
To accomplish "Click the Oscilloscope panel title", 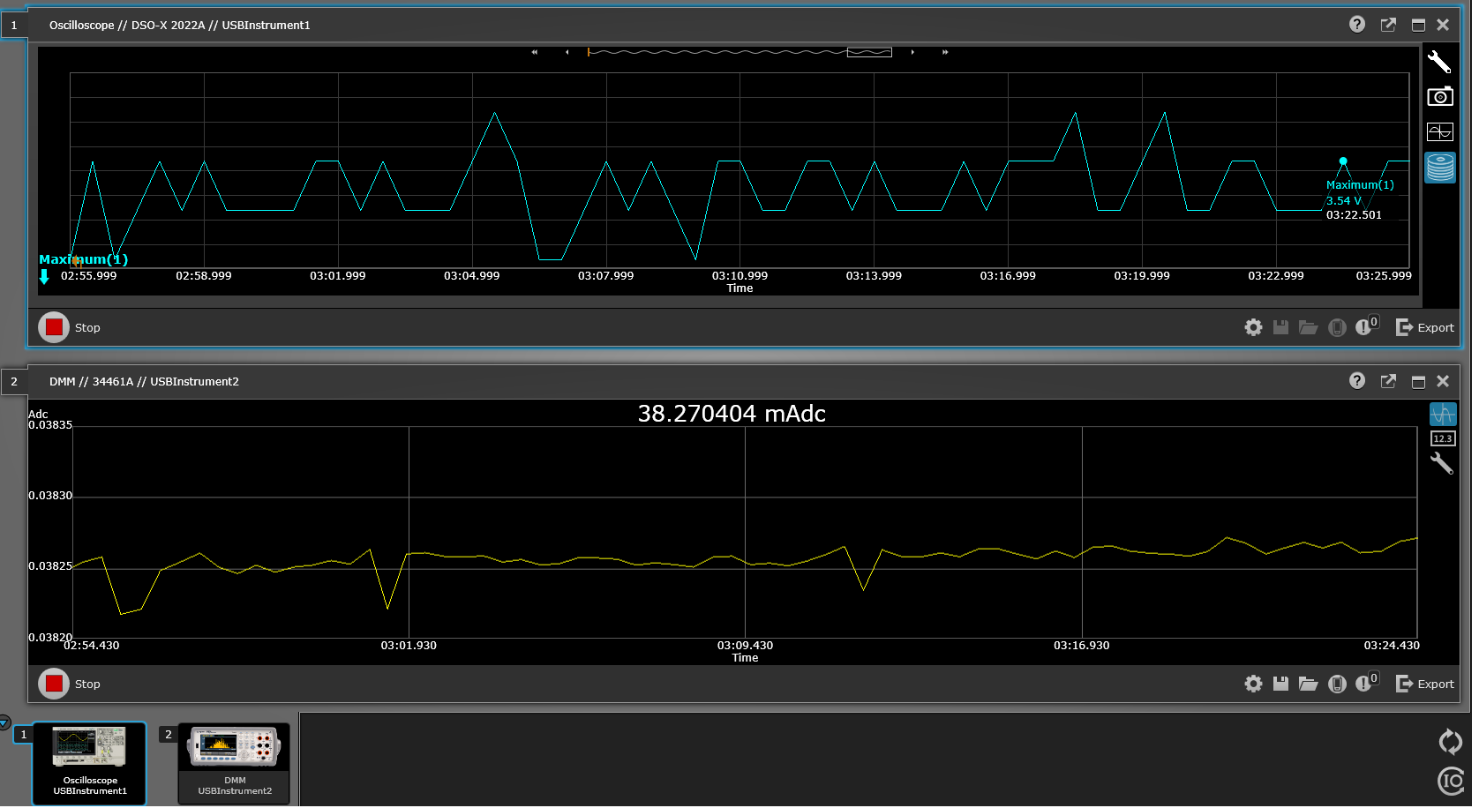I will coord(180,25).
